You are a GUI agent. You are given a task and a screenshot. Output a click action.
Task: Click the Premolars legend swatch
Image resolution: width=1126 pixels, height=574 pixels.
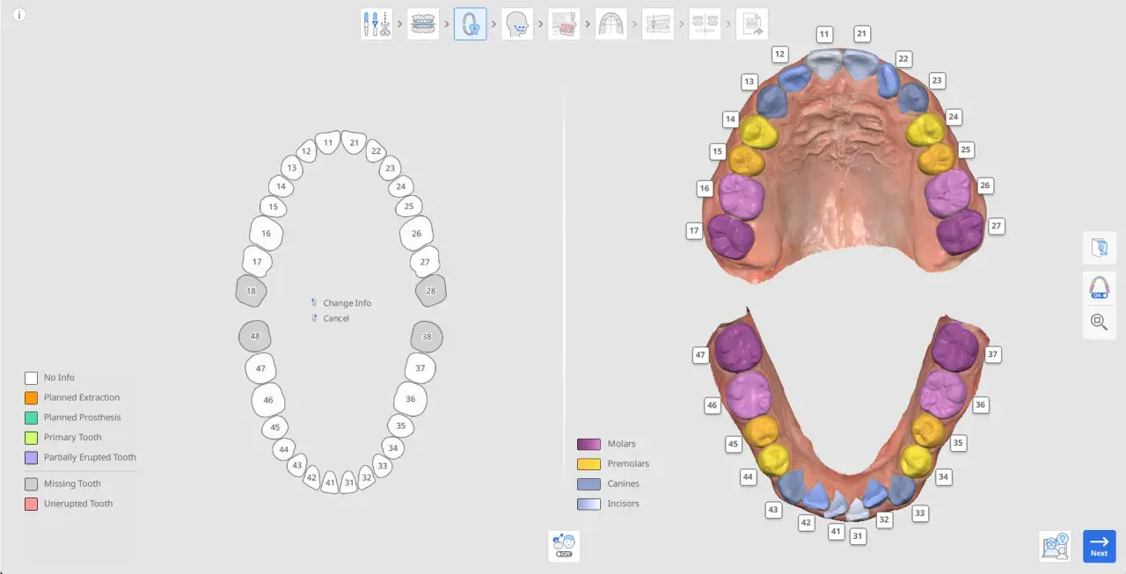589,463
